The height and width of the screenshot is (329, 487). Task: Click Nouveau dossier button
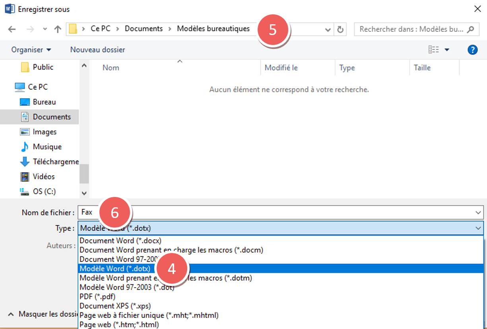(97, 50)
